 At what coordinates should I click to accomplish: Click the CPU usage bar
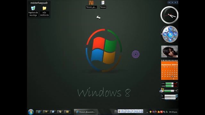tap(169, 83)
